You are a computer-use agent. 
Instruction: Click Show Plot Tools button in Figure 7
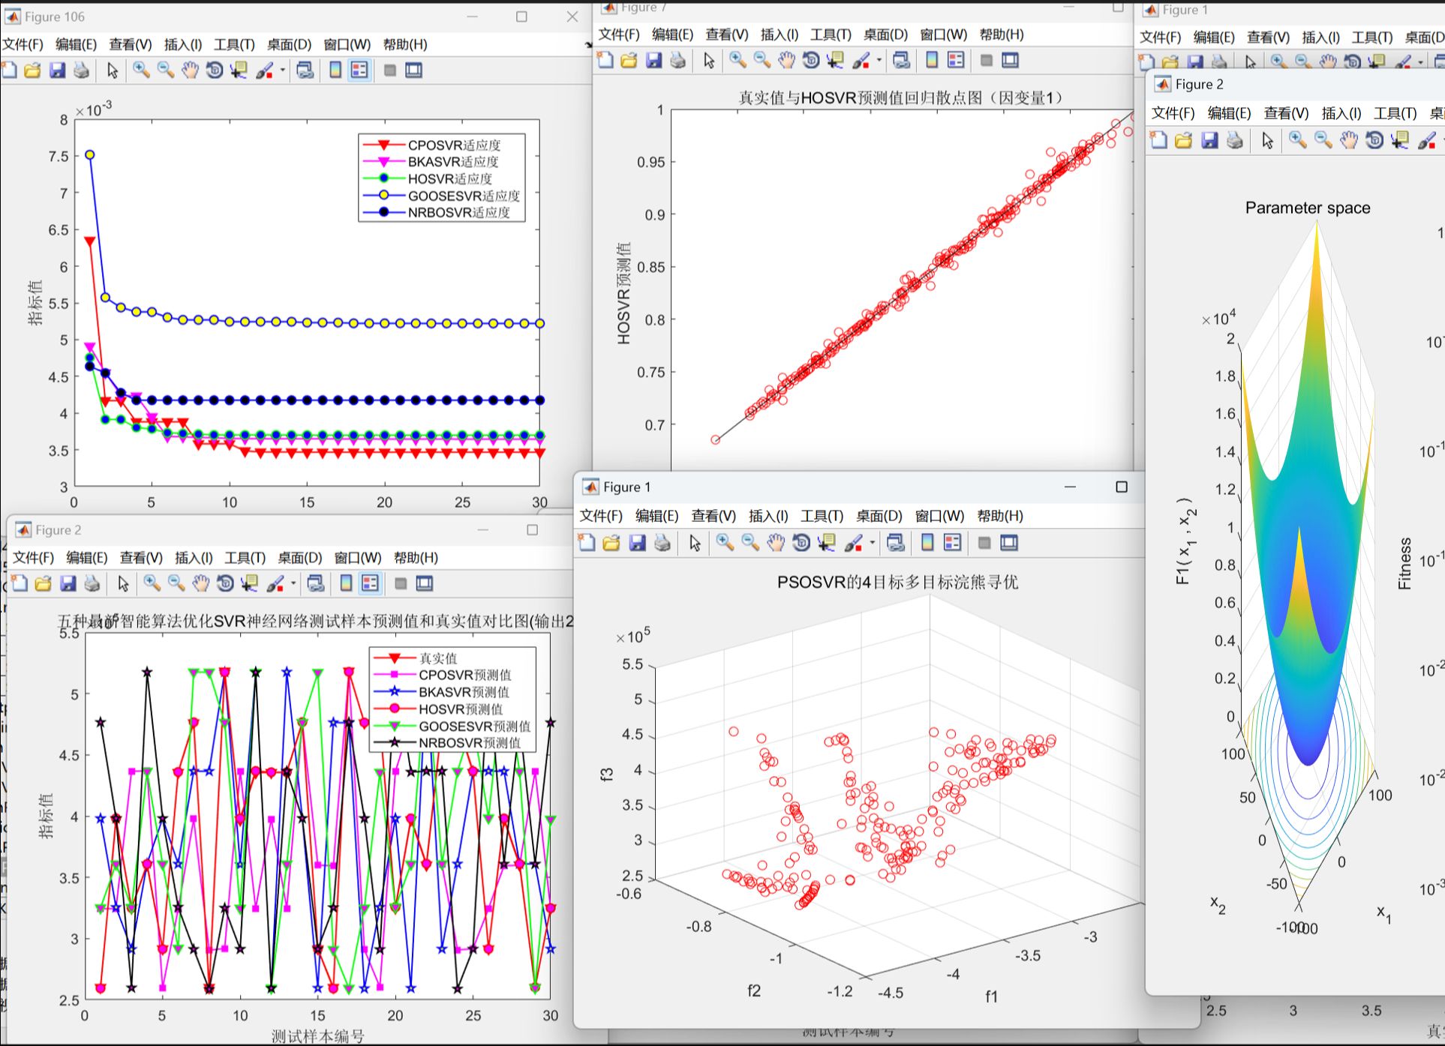pyautogui.click(x=1011, y=61)
